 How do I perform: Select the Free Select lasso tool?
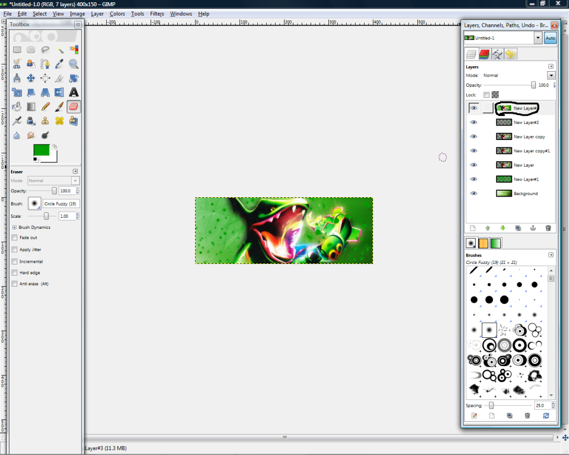click(45, 49)
